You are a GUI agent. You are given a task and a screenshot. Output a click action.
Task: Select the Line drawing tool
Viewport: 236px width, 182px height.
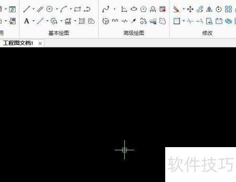(x=27, y=9)
